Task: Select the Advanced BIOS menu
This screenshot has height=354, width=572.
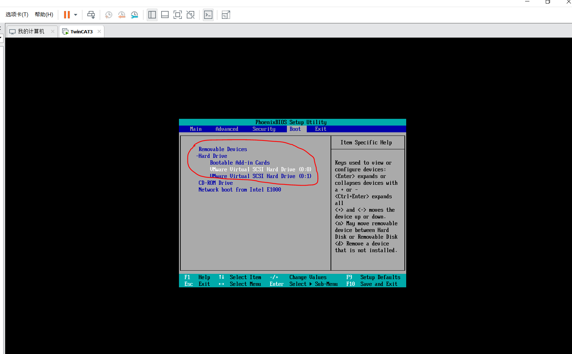Action: [x=227, y=129]
